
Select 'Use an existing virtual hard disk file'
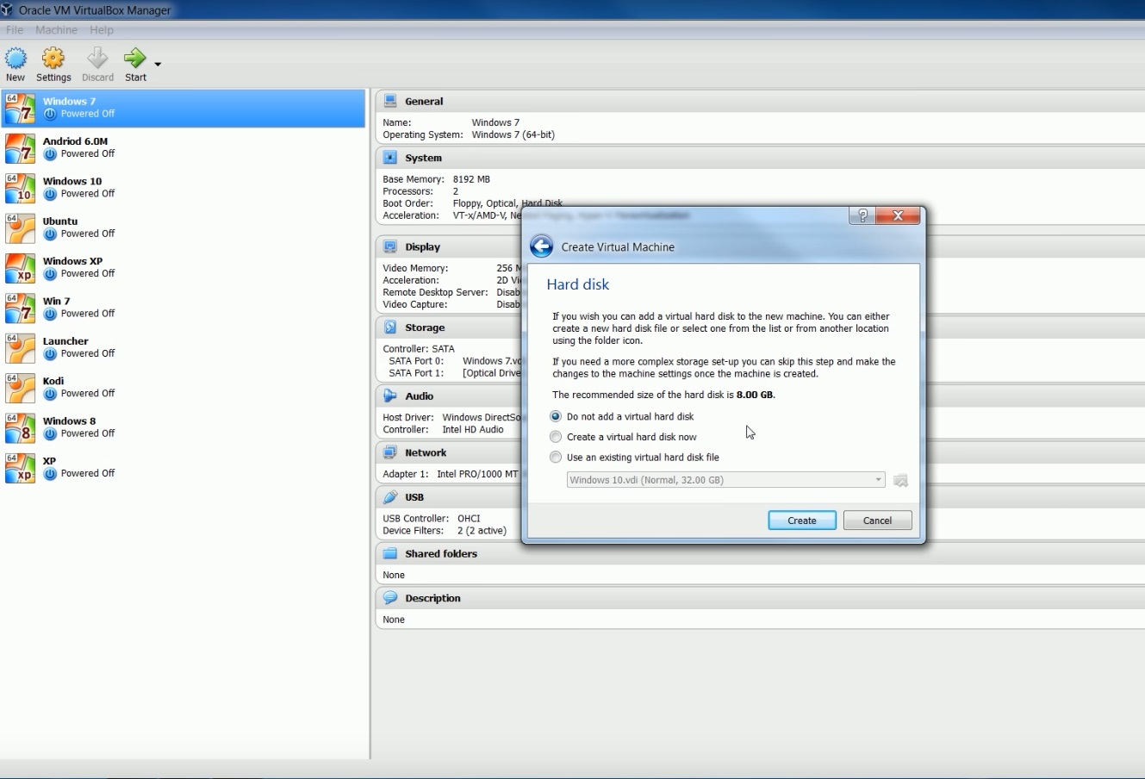635,458
